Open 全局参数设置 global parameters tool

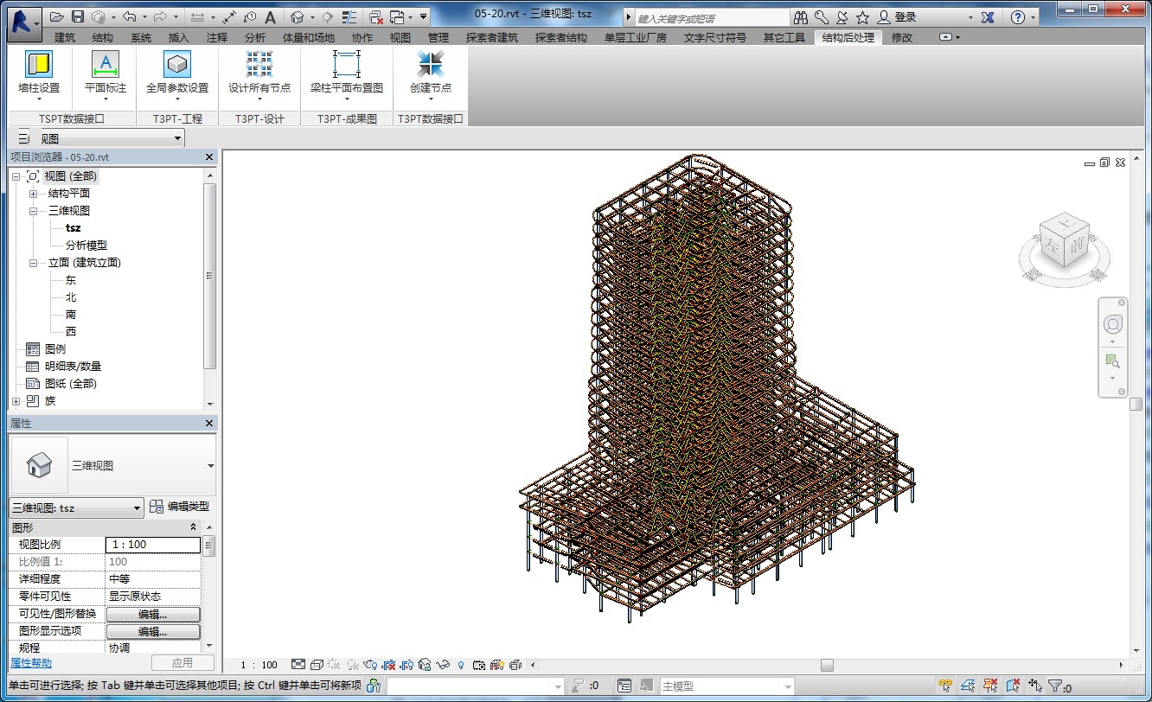[x=177, y=73]
